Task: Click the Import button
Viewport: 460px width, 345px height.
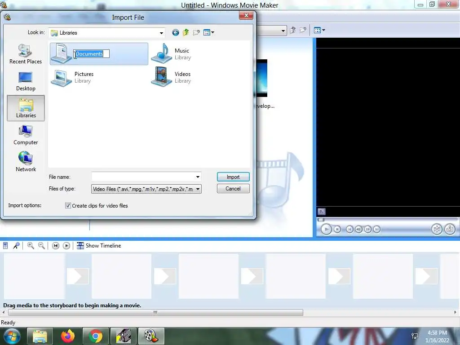Action: tap(233, 177)
